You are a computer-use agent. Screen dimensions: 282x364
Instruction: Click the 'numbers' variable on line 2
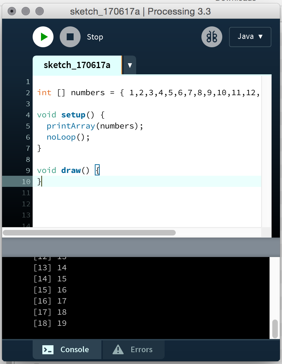click(x=88, y=93)
